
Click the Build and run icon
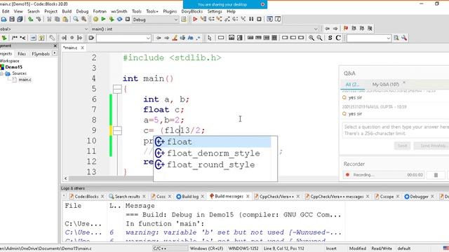click(x=112, y=19)
